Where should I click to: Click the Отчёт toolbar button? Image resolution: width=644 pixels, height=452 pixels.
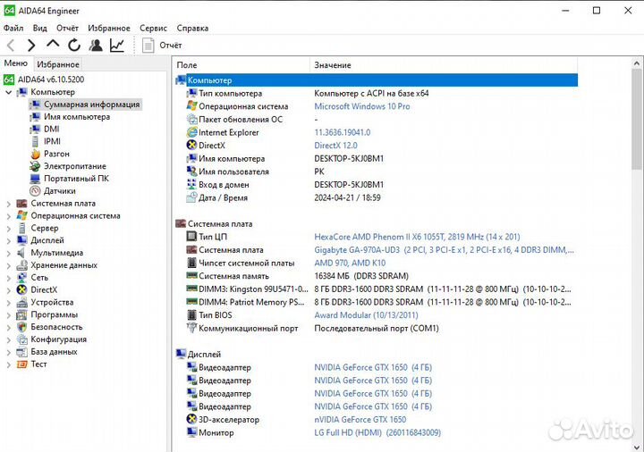pos(162,46)
